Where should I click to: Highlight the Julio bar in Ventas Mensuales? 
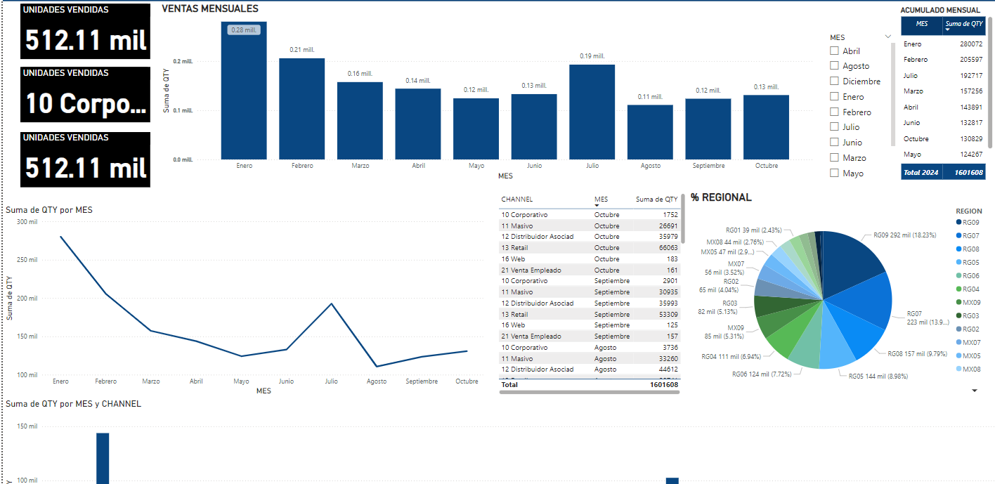point(592,112)
